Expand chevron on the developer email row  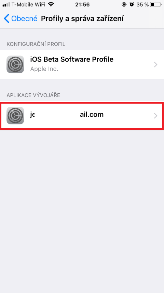point(156,116)
